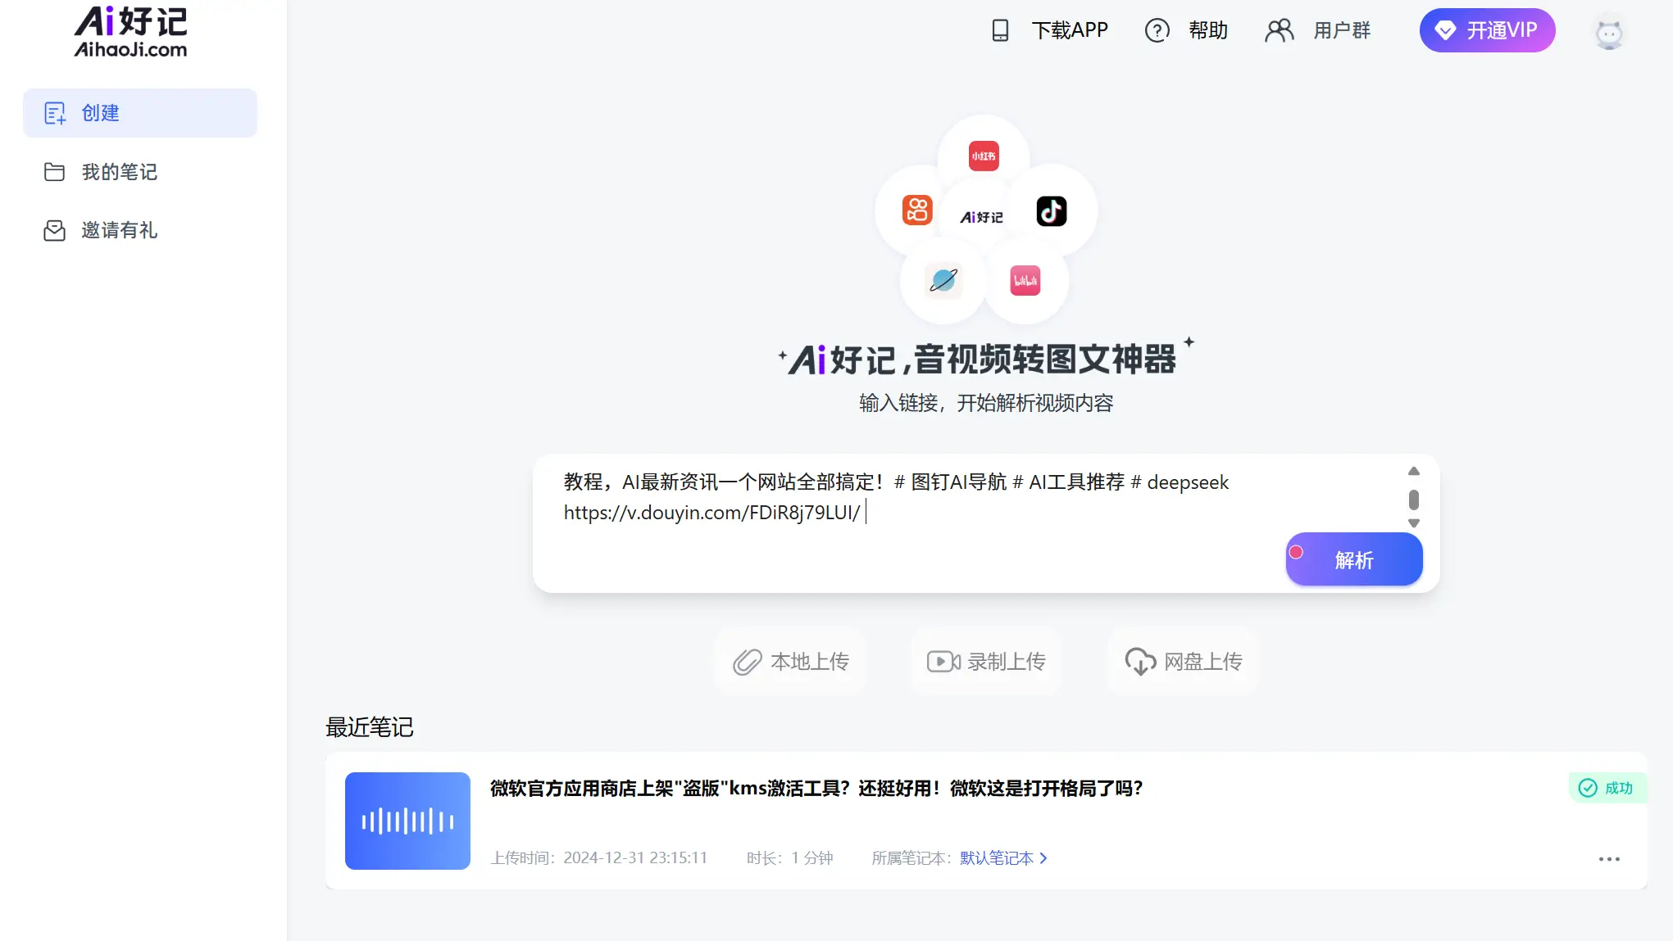Screen dimensions: 1673x941
Task: Select 我的笔记 in the sidebar
Action: click(x=119, y=172)
